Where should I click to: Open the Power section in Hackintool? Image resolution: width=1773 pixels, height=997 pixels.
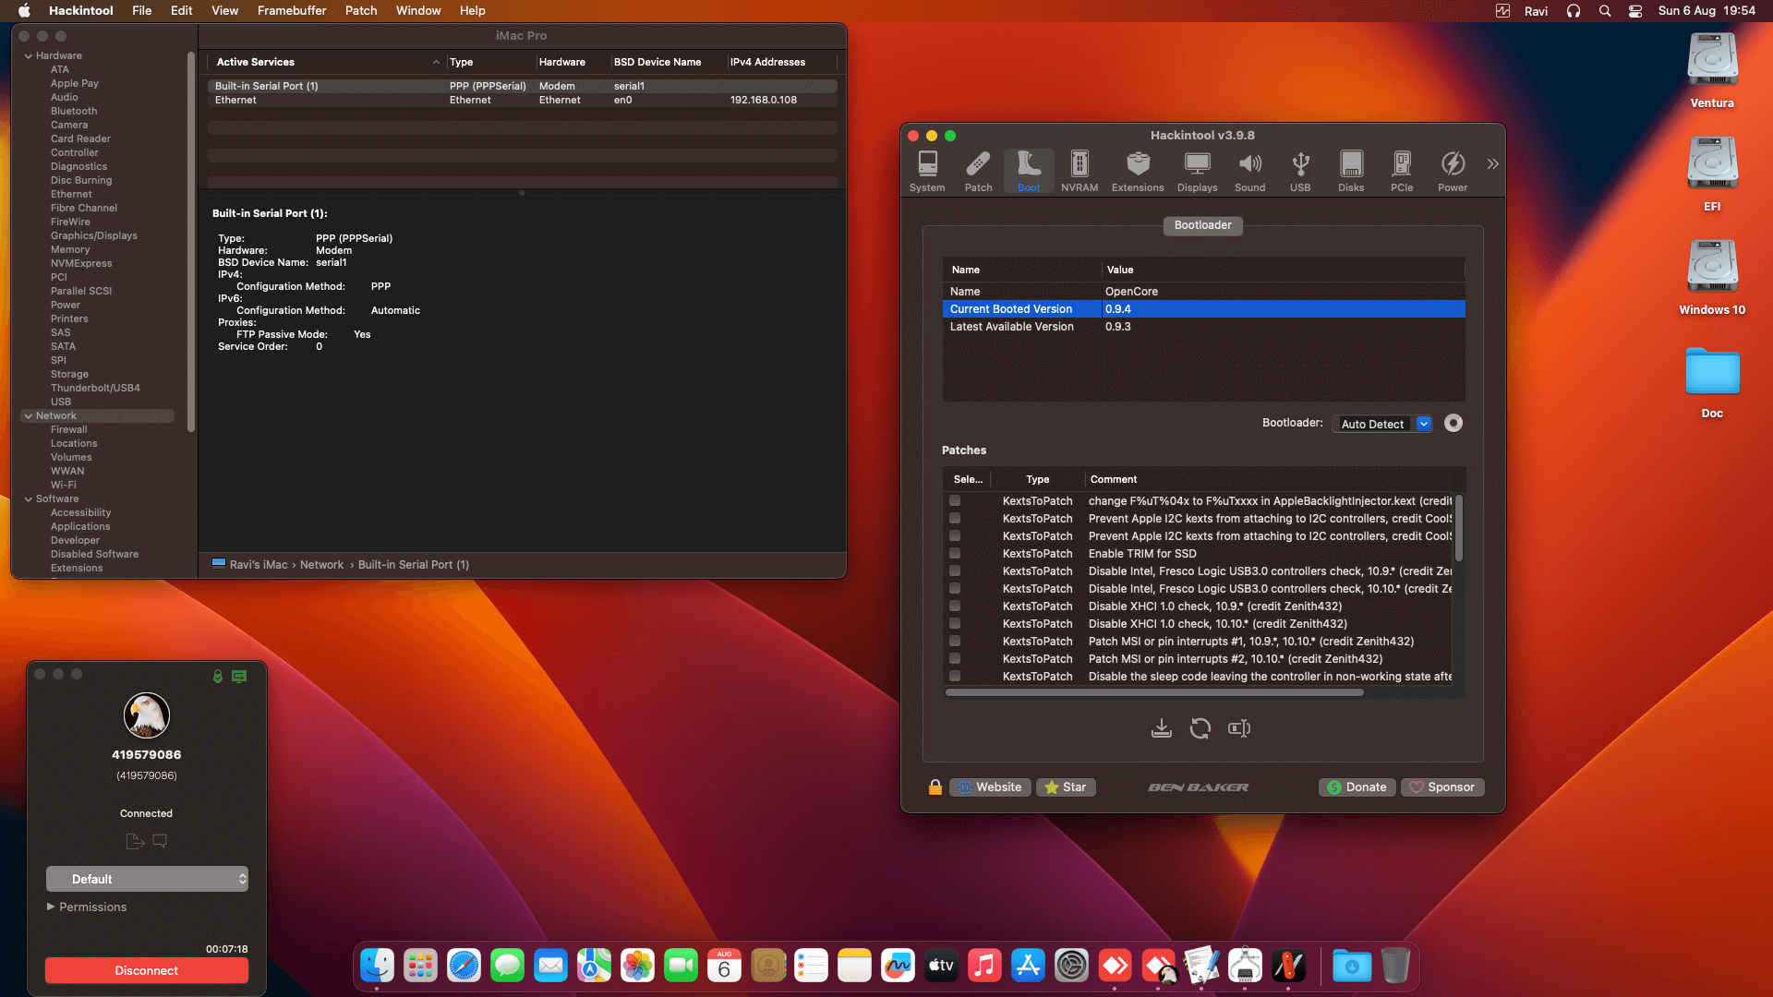point(1453,172)
